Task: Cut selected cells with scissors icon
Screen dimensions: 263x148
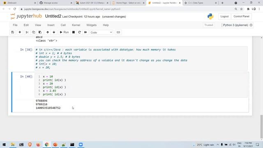Action: click(27, 32)
